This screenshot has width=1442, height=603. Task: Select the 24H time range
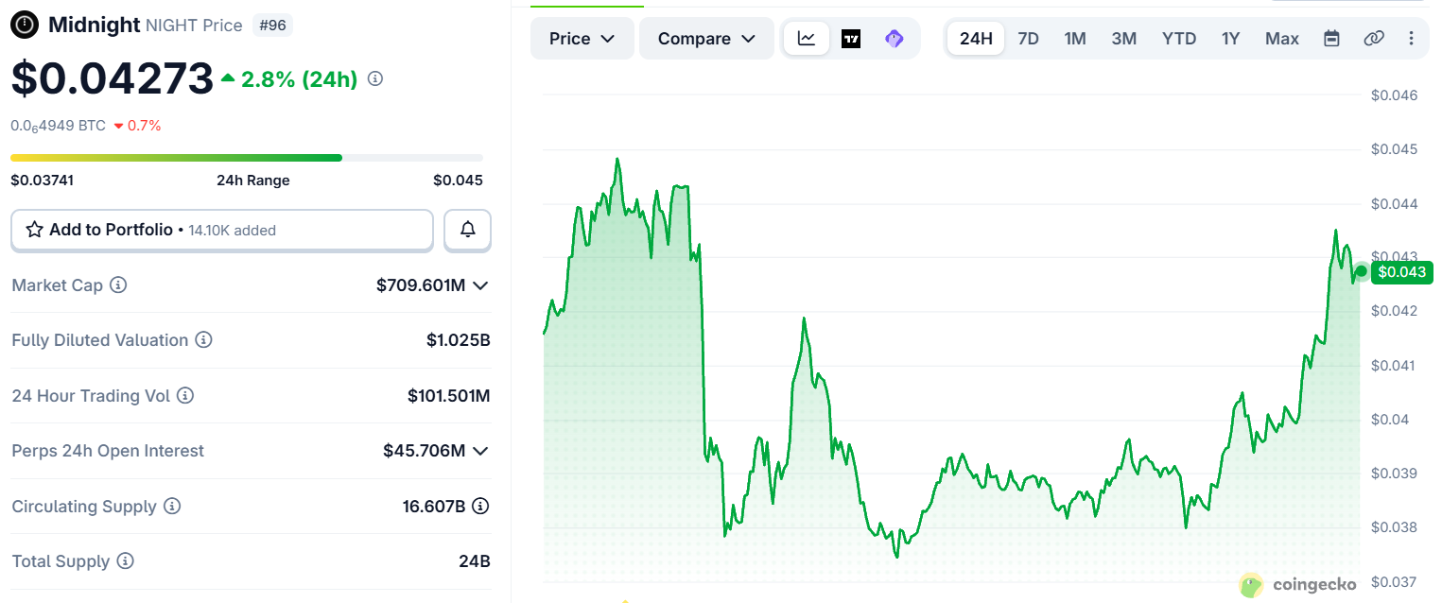tap(976, 39)
